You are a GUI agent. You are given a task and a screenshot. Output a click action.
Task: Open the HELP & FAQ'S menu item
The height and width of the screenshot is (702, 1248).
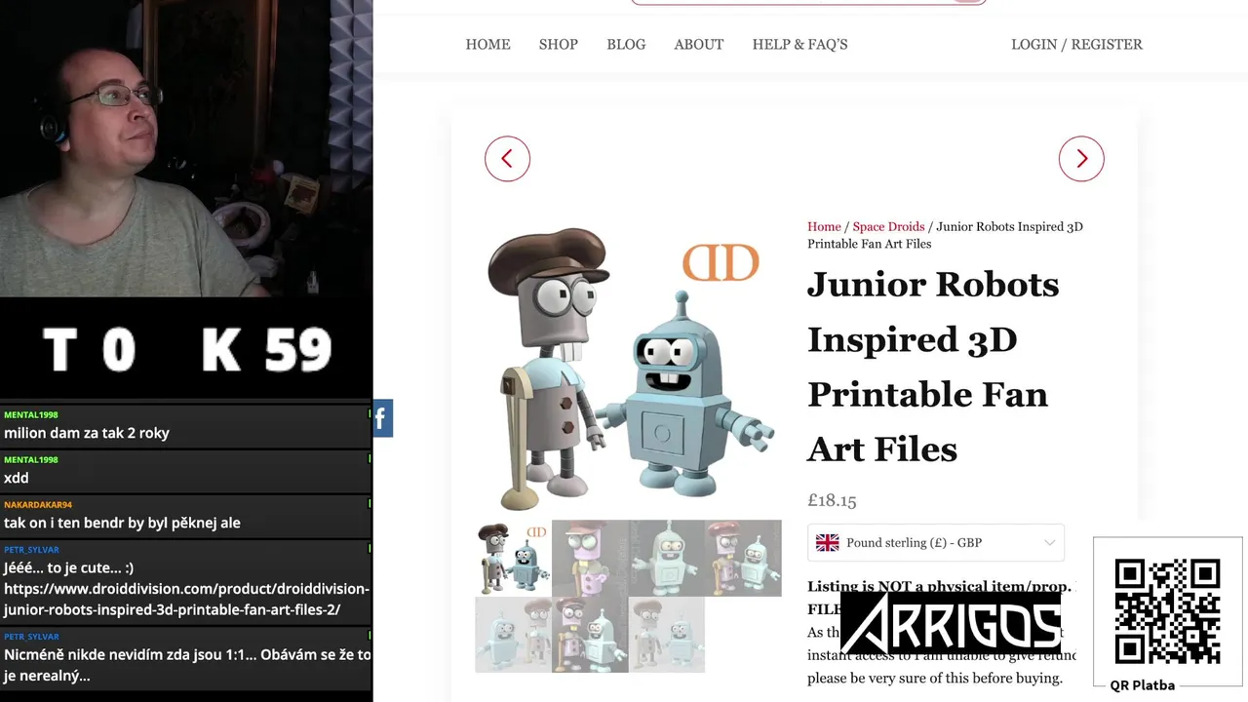pos(799,44)
